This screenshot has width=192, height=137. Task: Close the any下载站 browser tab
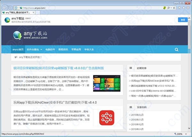tap(33, 12)
